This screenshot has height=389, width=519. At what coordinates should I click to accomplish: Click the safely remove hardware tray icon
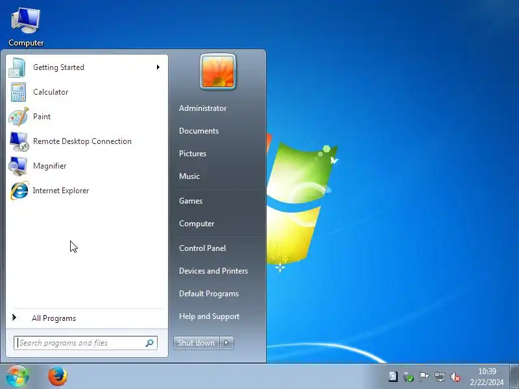[x=408, y=377]
